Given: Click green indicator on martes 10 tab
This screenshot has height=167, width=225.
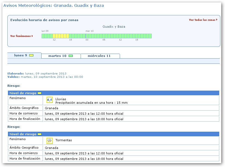Looking at the screenshot, I should pyautogui.click(x=71, y=56).
